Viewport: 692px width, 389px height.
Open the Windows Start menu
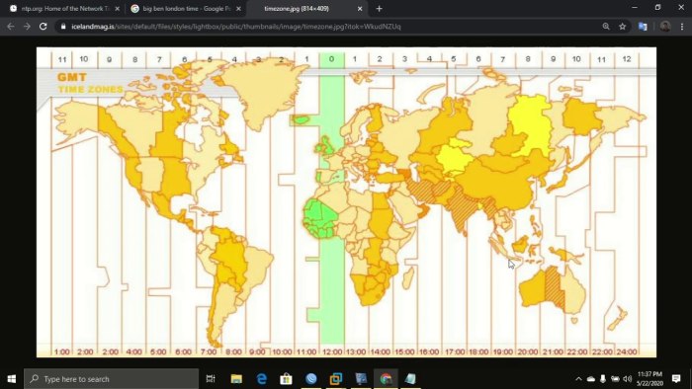tap(12, 379)
